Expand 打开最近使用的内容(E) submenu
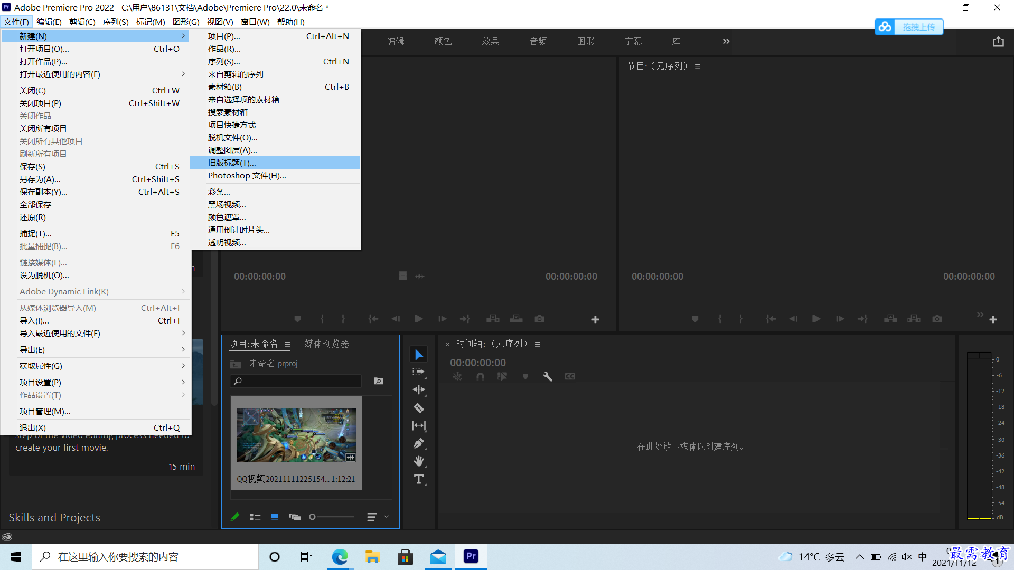 (x=96, y=74)
